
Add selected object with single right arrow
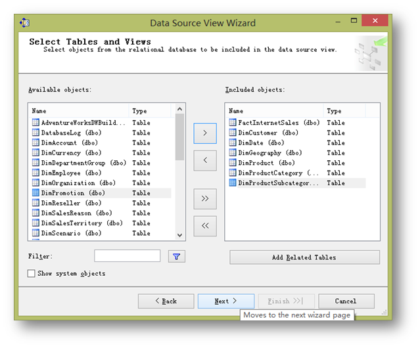pos(205,133)
